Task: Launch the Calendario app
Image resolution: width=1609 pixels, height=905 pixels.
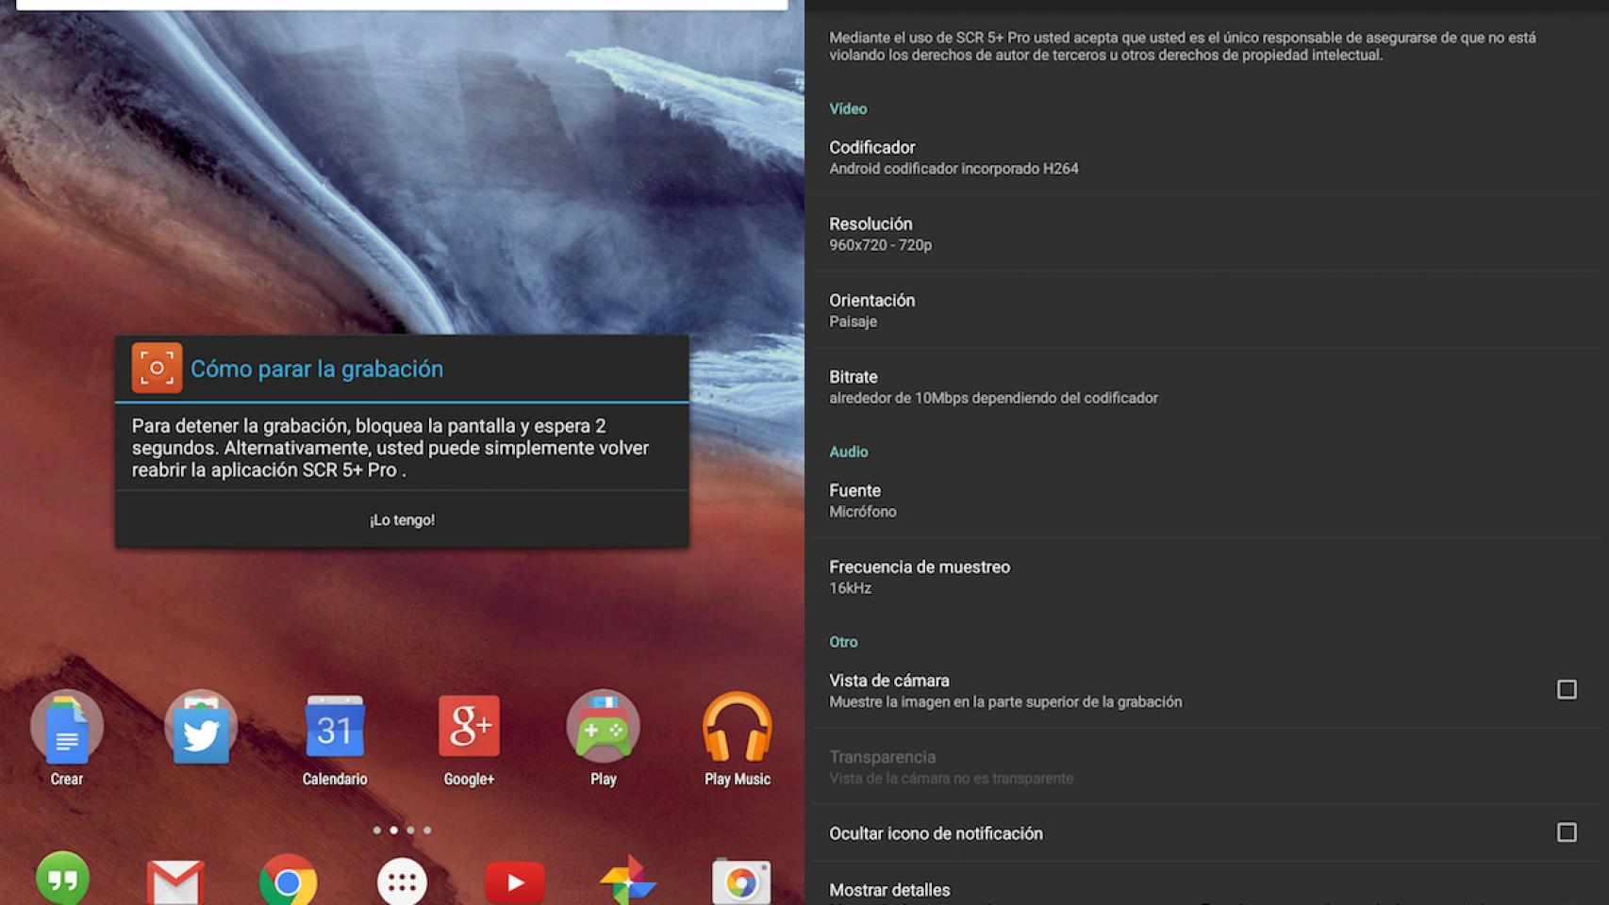Action: point(335,728)
